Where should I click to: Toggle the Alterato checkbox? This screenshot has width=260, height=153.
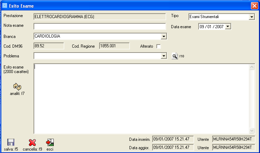pos(158,46)
